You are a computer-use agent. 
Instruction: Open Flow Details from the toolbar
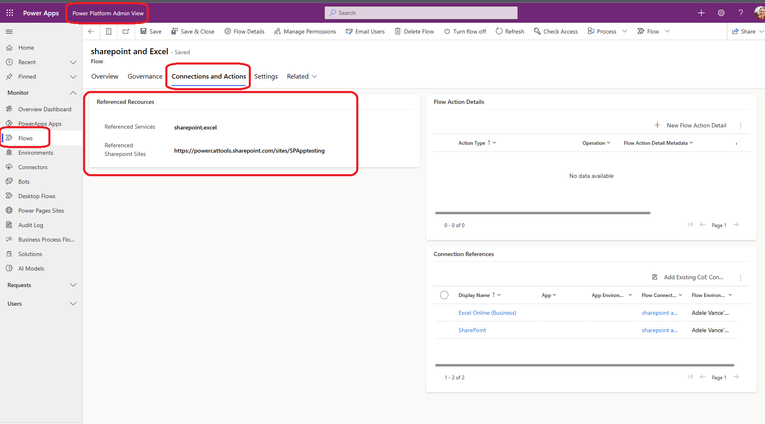click(244, 31)
